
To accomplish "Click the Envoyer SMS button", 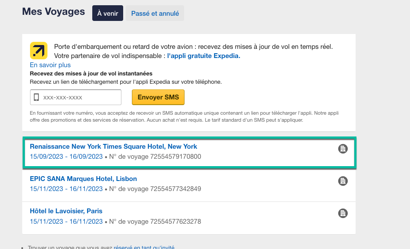I will (158, 97).
